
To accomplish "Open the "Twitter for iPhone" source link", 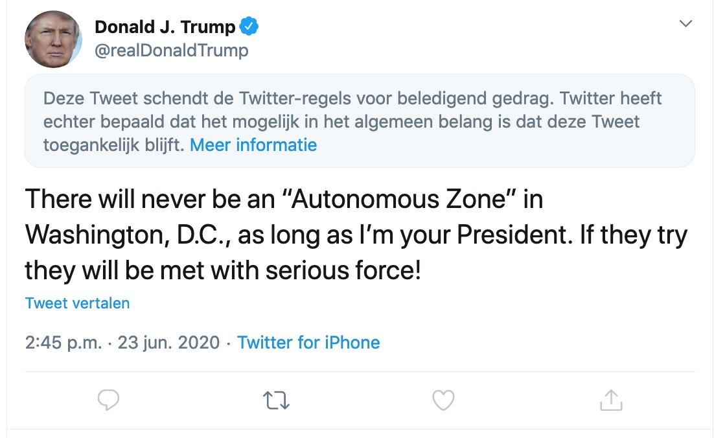I will pos(308,342).
